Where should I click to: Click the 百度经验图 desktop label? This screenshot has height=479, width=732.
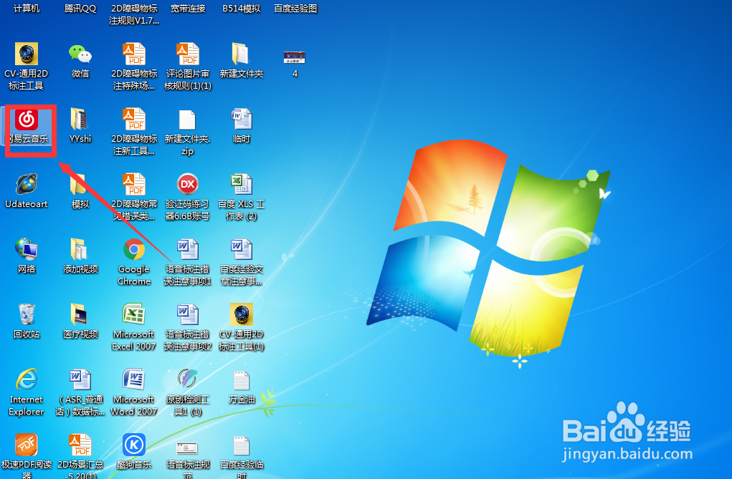click(295, 9)
